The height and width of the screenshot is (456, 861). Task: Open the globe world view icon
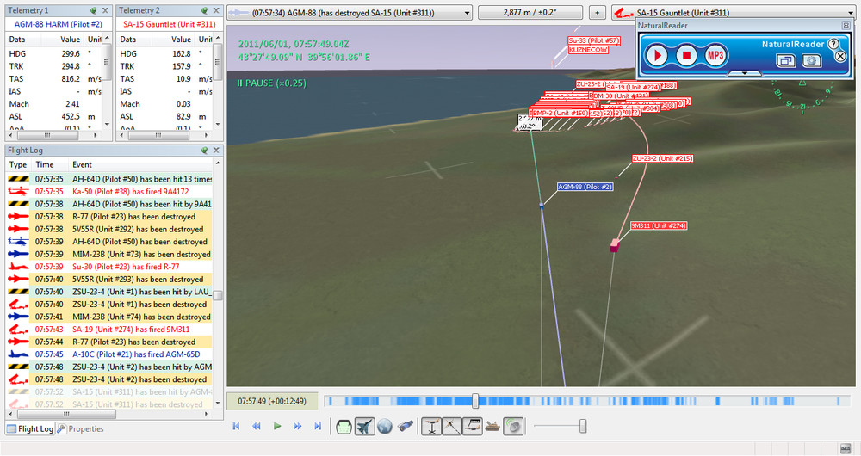point(385,427)
